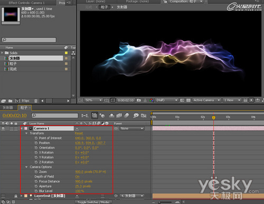This screenshot has height=204, width=264.
Task: Open the Brainstorm icon in timeline
Action: point(136,115)
